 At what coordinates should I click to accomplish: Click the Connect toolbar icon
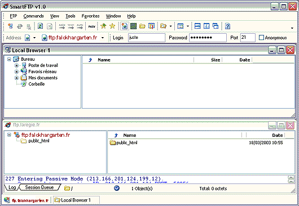point(10,26)
